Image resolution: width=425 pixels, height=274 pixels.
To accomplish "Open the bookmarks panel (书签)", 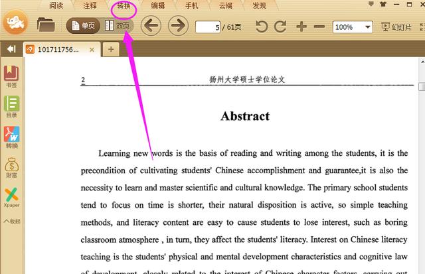I will tap(11, 76).
